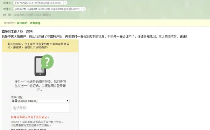Click the phone with question mark image

44,65
